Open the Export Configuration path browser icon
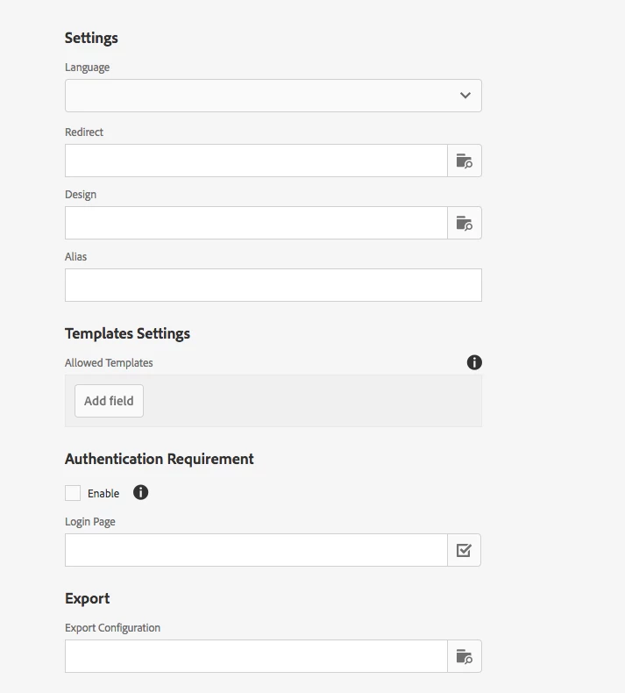The width and height of the screenshot is (625, 693). point(465,656)
